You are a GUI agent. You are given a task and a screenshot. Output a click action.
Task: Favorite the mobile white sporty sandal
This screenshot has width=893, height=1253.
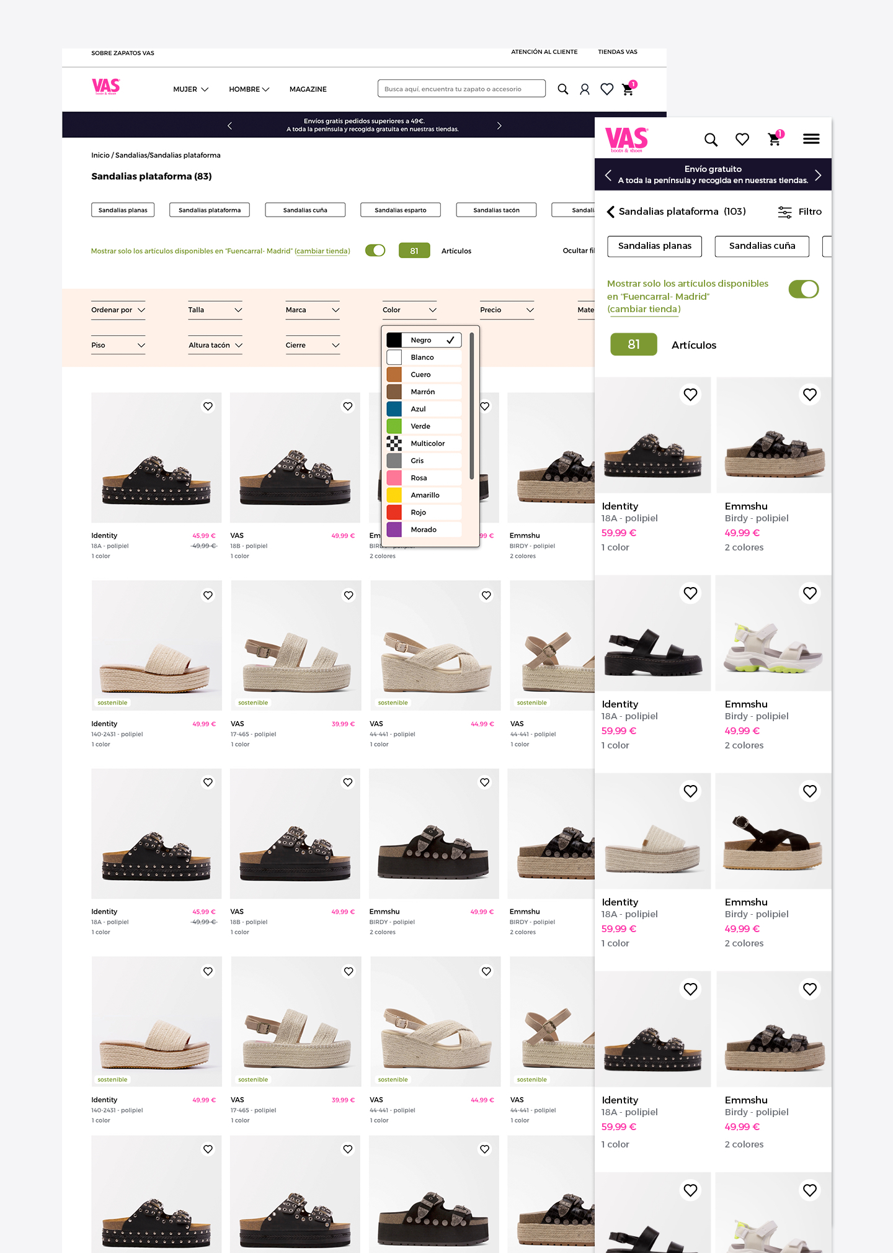click(810, 593)
